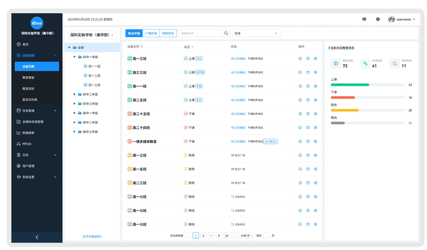Click info icon for 高二三班 row
Screen dimensions: 427x250
(300, 183)
